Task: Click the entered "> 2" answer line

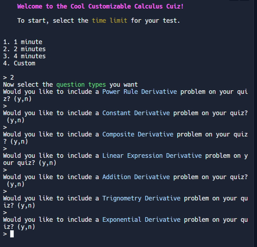Action: [9, 77]
